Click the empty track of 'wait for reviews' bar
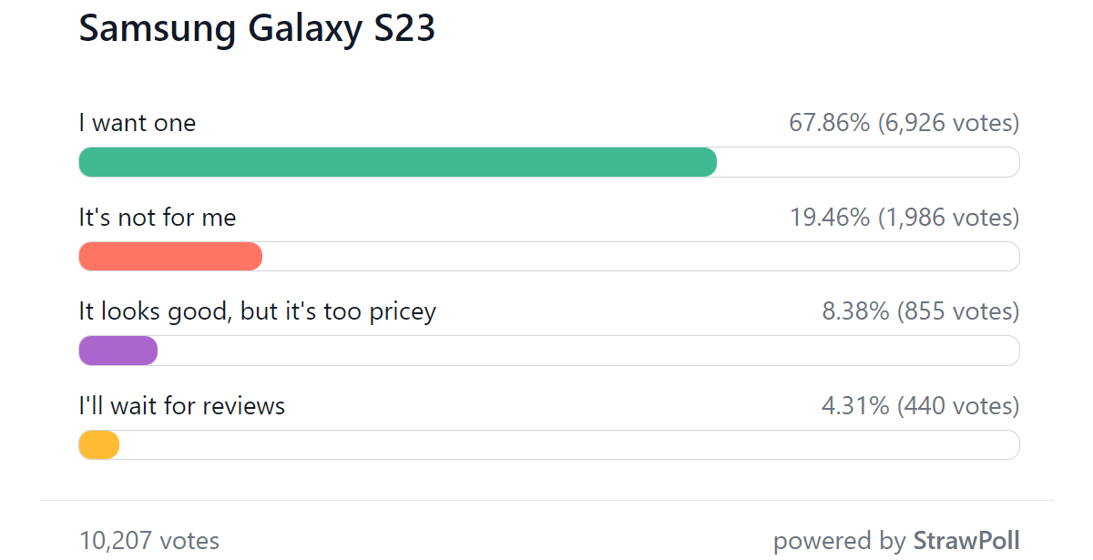 pos(570,445)
